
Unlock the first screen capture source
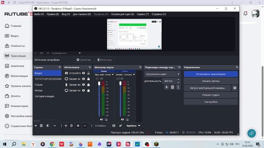coord(88,79)
